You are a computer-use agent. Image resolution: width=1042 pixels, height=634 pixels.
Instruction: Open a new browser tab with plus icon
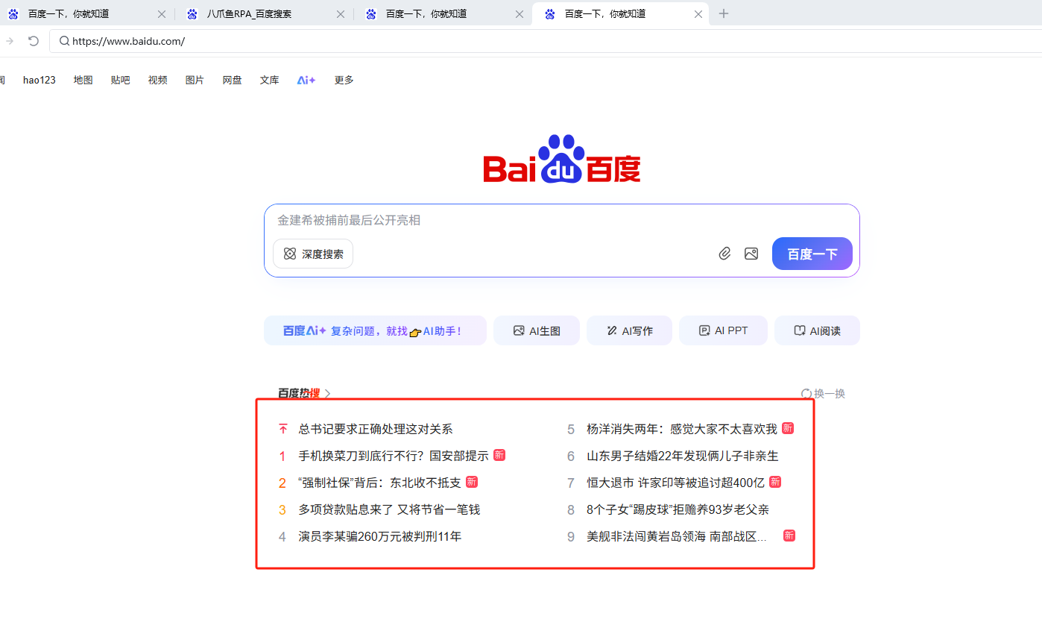tap(723, 13)
